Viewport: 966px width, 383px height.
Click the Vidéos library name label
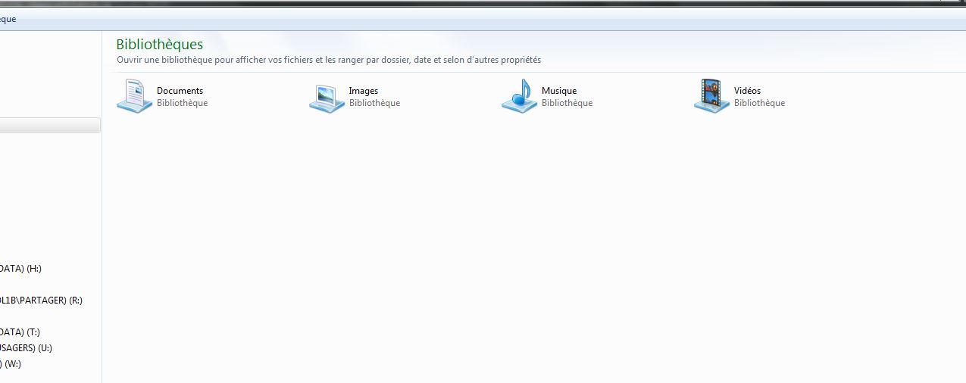pos(747,91)
